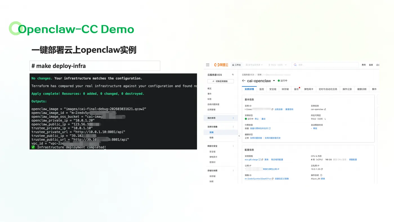The image size is (394, 222).
Task: Open the 实例问题排查历史 link
Action: tap(273, 138)
